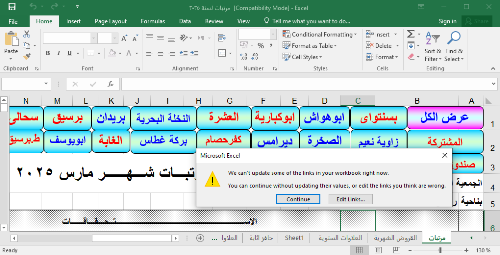The width and height of the screenshot is (500, 255).
Task: Click the zoom level slider
Action: coord(440,250)
